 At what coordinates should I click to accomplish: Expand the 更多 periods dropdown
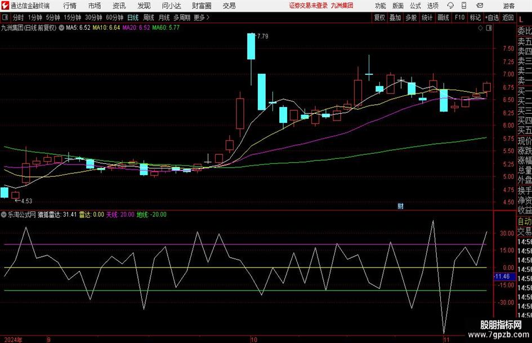coord(202,17)
